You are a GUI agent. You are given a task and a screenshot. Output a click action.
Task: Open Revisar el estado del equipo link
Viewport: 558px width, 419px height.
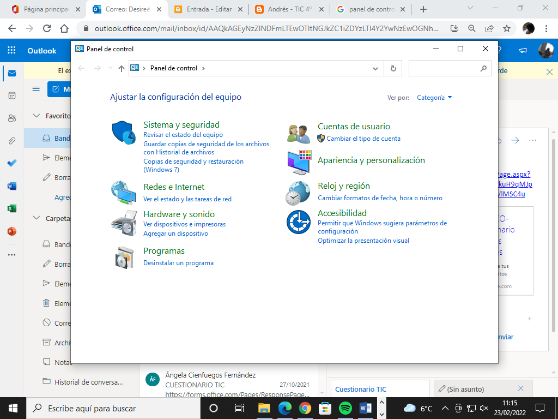pyautogui.click(x=183, y=135)
